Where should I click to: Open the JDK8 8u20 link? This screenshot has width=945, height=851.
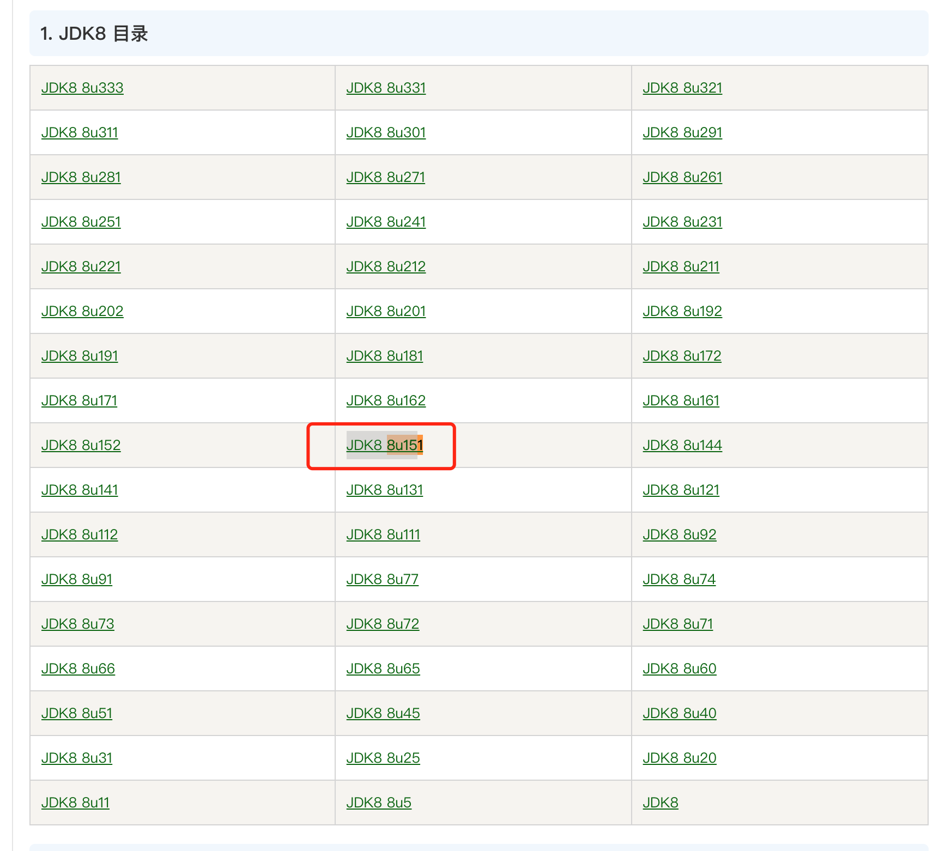[x=680, y=758]
